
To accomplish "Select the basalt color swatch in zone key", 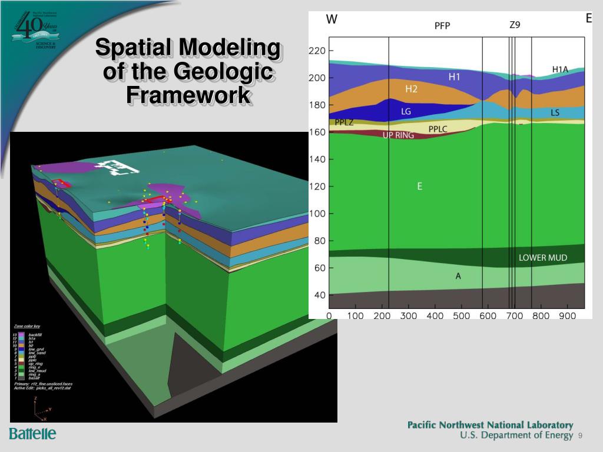I will pos(22,378).
